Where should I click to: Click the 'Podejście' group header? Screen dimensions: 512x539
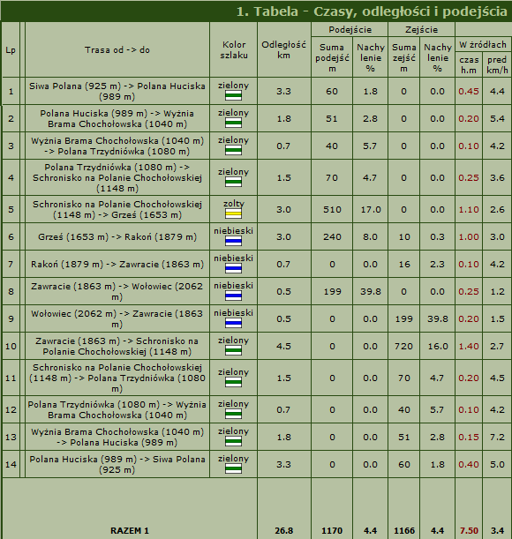[350, 30]
